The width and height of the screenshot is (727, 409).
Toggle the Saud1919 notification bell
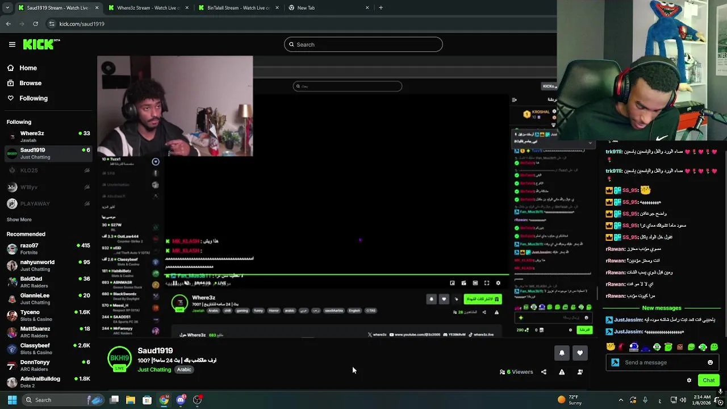(x=562, y=353)
